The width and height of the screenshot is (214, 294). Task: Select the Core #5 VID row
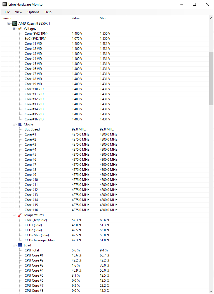tap(105, 64)
